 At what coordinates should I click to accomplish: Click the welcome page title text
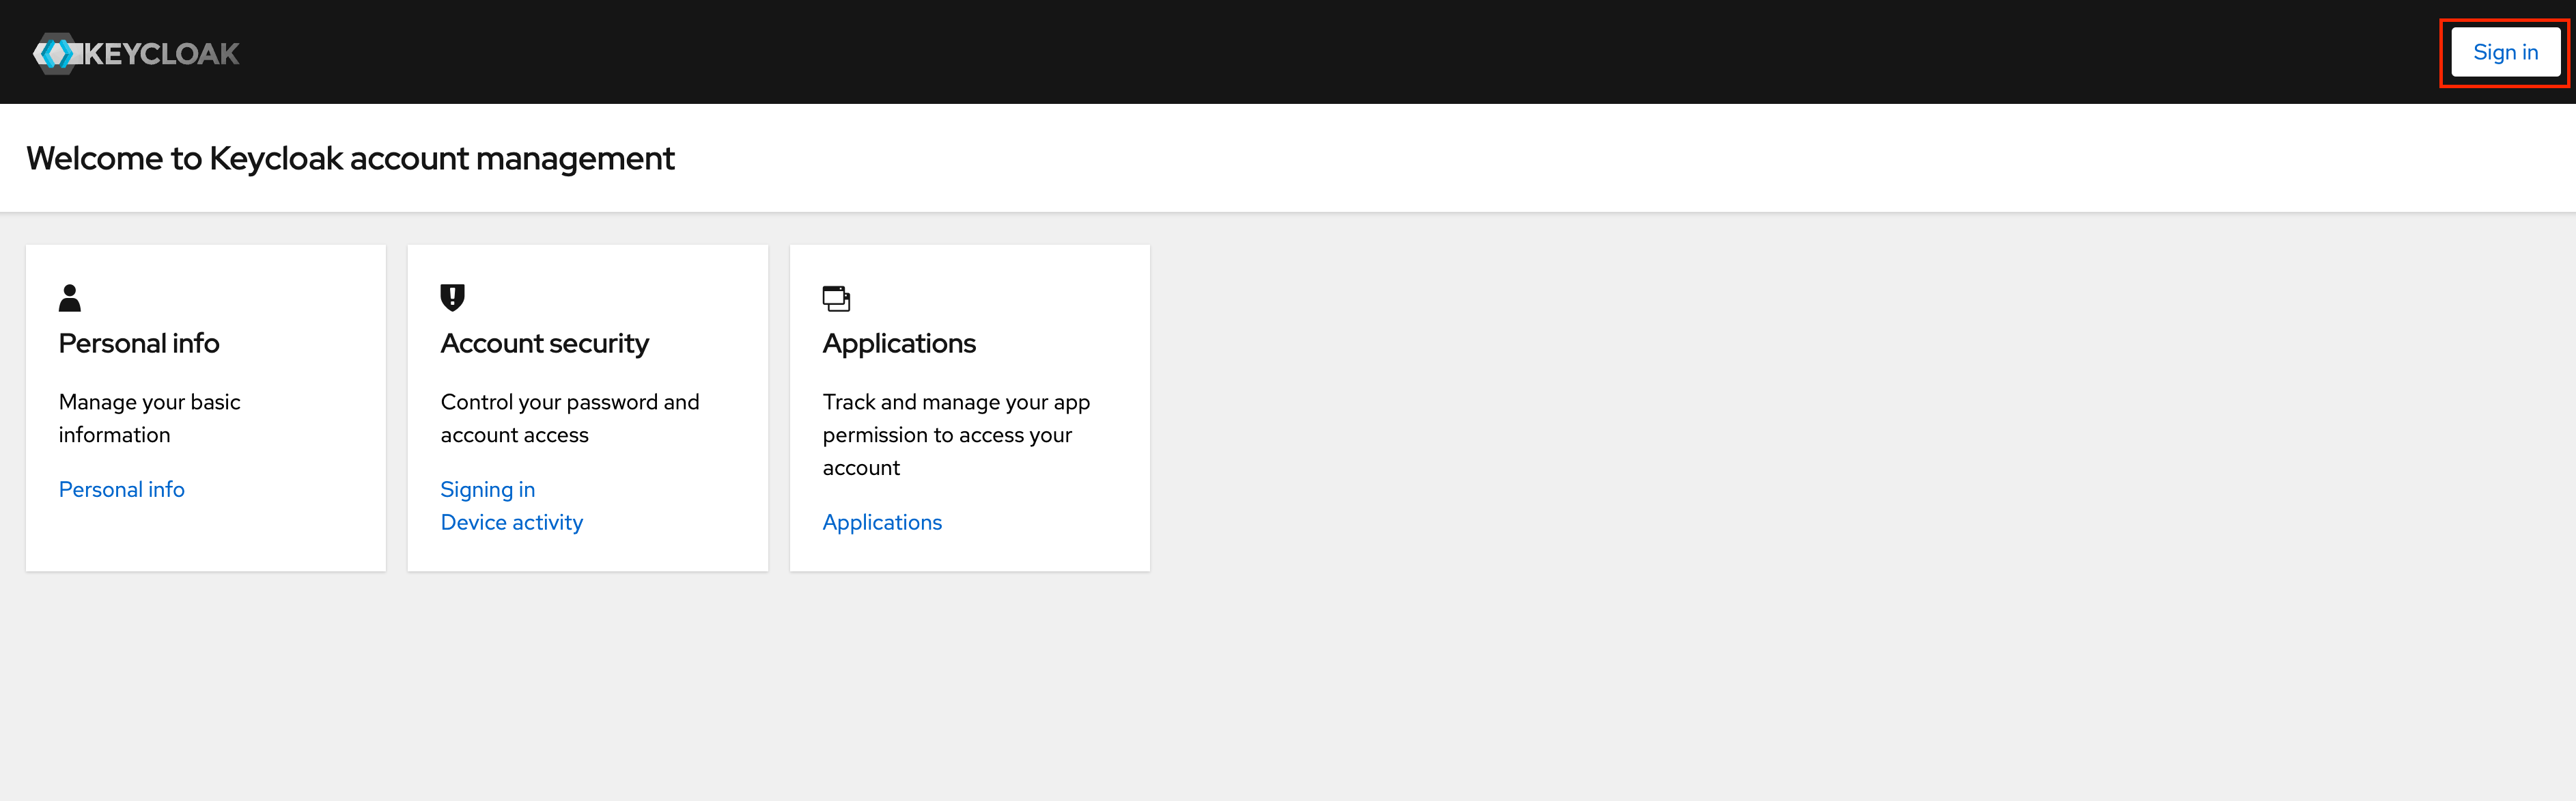(x=350, y=158)
